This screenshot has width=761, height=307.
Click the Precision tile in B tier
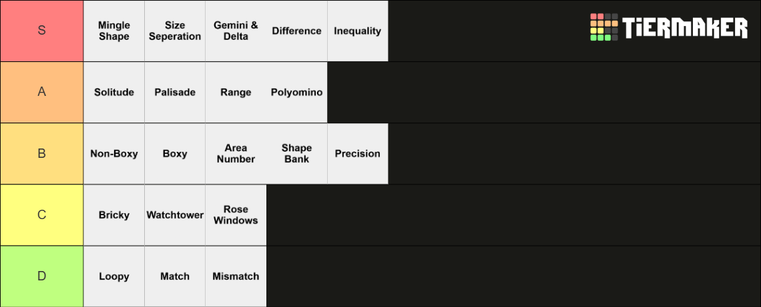tap(358, 153)
